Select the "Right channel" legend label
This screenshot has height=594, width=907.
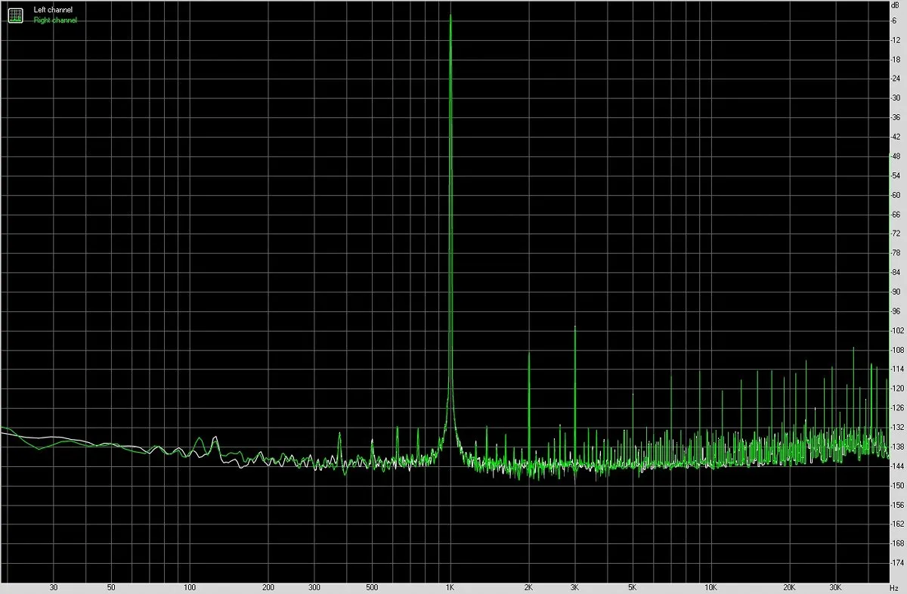tap(55, 20)
